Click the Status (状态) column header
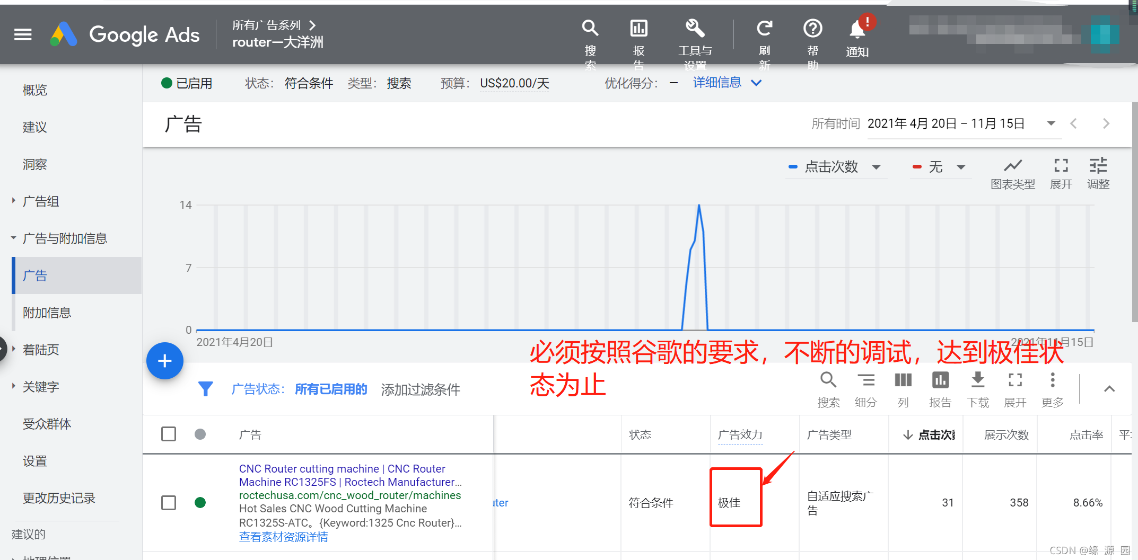This screenshot has width=1138, height=560. pyautogui.click(x=640, y=435)
